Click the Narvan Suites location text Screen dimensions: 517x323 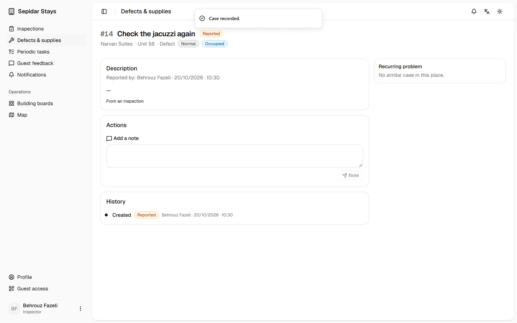tap(116, 44)
